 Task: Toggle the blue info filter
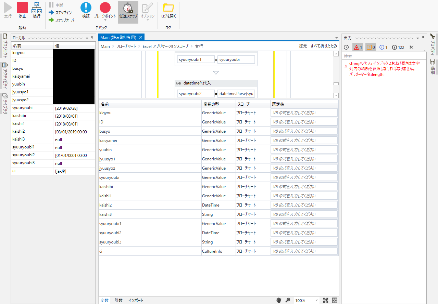click(384, 47)
